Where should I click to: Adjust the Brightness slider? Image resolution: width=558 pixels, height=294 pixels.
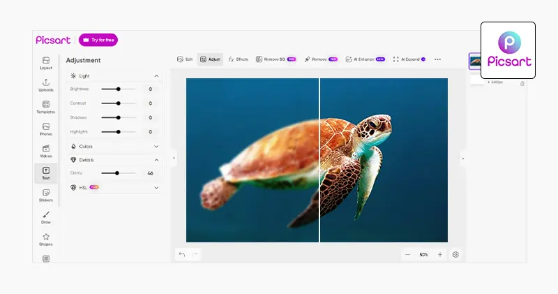click(118, 89)
